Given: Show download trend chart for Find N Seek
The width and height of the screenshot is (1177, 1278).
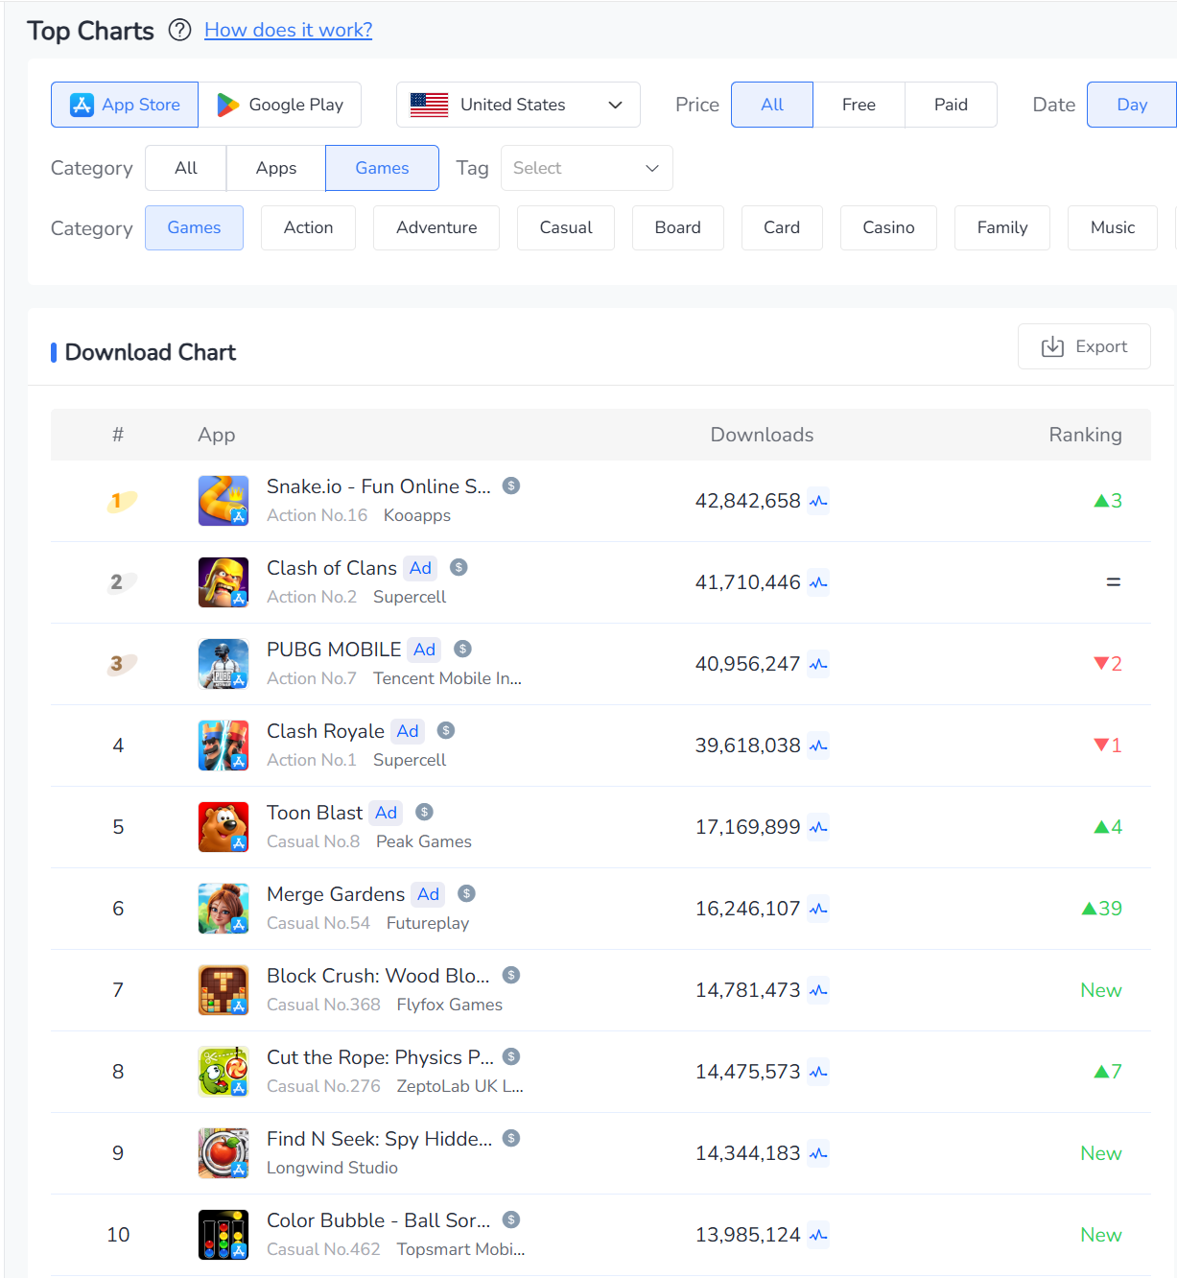Looking at the screenshot, I should 818,1153.
